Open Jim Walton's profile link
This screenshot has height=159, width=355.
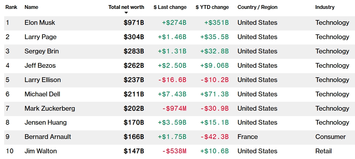coord(41,151)
